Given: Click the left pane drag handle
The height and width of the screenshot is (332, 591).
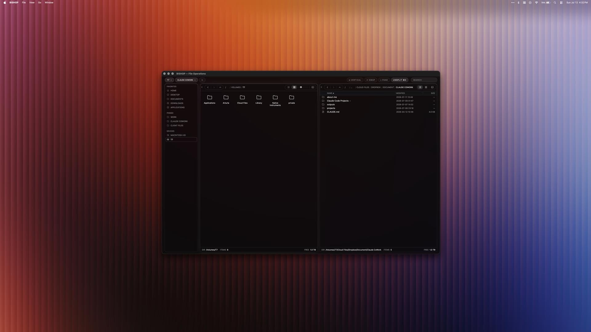Looking at the screenshot, I should click(202, 87).
